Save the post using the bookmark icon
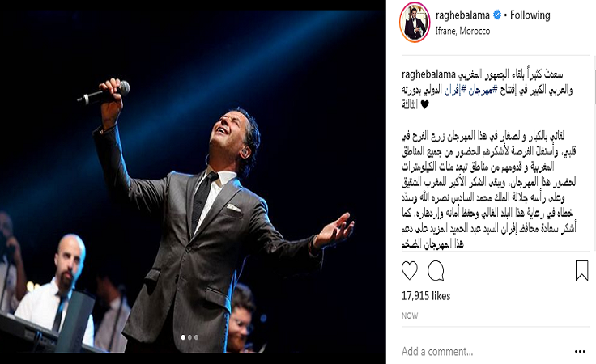The width and height of the screenshot is (596, 364). [581, 271]
